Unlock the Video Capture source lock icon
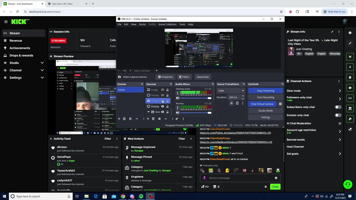356x200 pixels. (167, 101)
